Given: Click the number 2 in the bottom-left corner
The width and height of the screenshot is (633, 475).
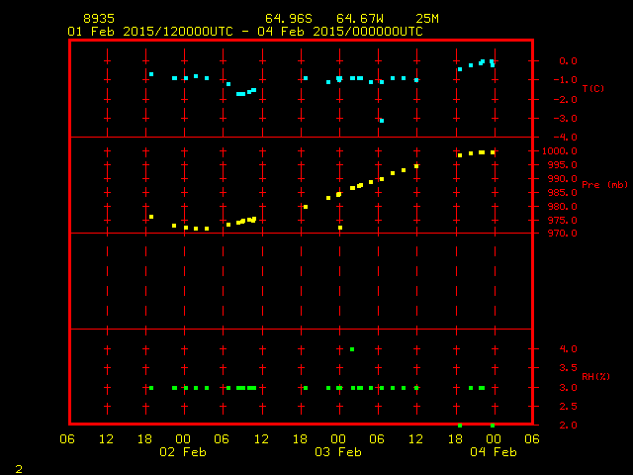Looking at the screenshot, I should pos(18,467).
